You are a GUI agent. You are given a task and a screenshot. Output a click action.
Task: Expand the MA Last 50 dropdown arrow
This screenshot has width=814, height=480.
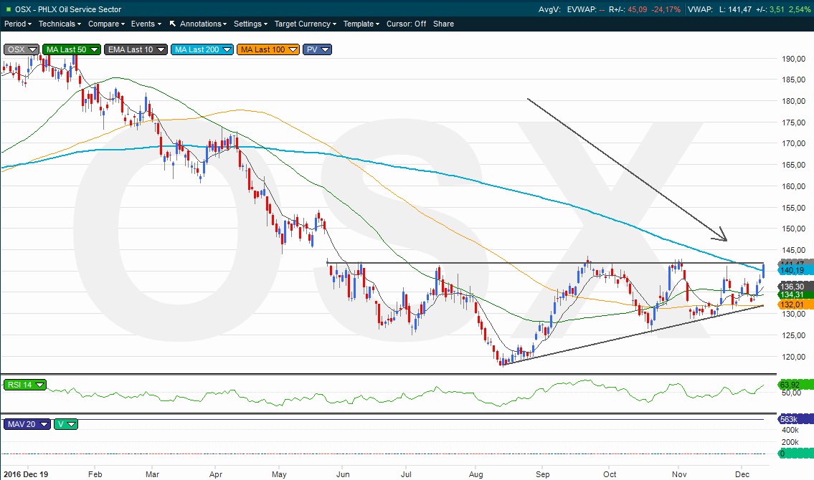click(x=94, y=49)
